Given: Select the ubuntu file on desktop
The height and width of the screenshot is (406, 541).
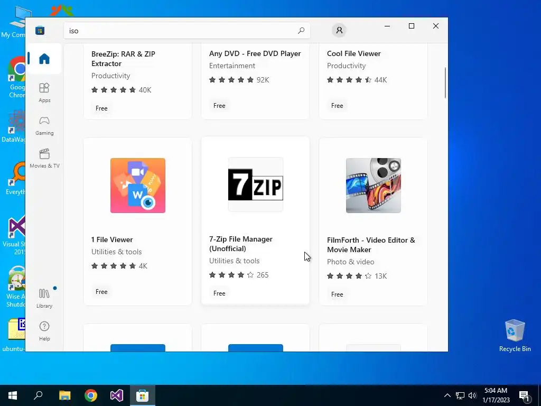Looking at the screenshot, I should point(14,335).
